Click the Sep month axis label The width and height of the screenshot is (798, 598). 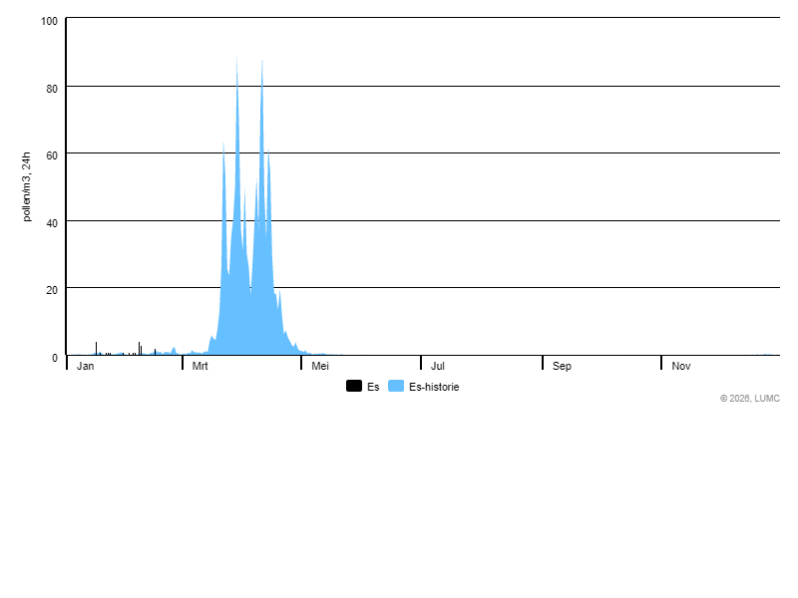pyautogui.click(x=563, y=367)
